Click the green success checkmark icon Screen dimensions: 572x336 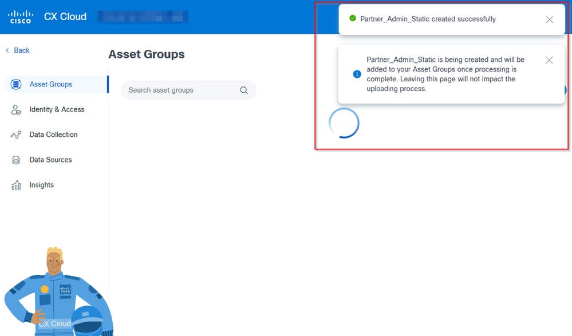click(352, 18)
